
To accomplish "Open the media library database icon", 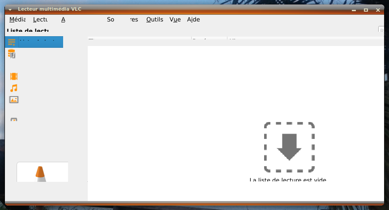I will click(x=12, y=54).
